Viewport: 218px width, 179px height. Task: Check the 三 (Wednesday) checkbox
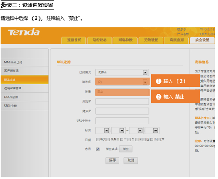(x=136, y=139)
